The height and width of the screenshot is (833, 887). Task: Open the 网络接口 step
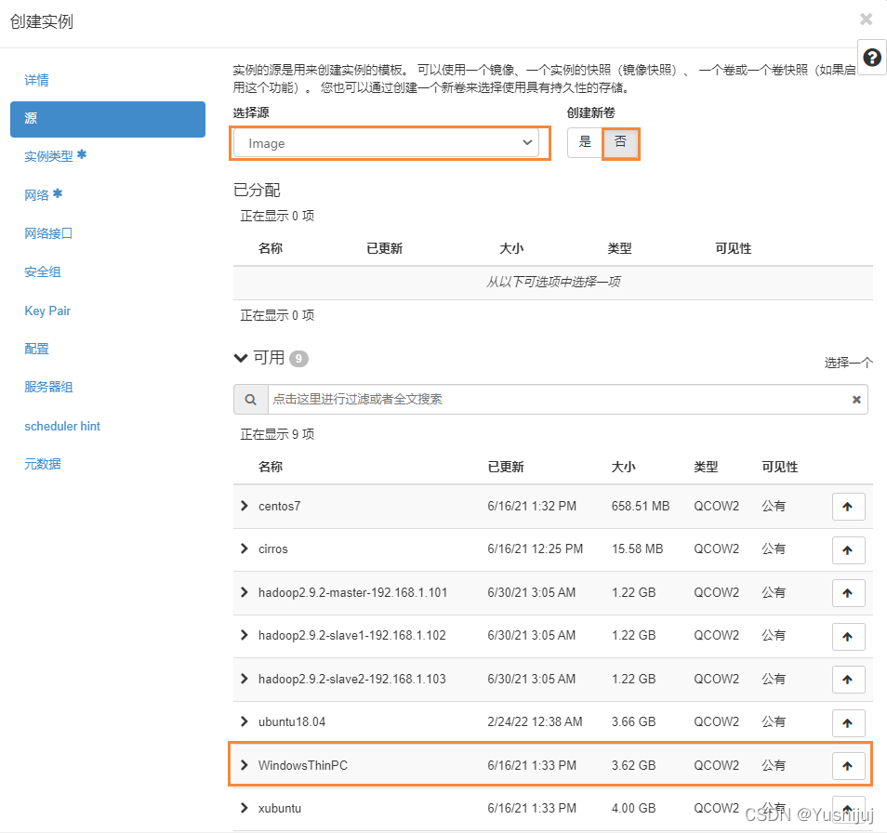coord(48,233)
